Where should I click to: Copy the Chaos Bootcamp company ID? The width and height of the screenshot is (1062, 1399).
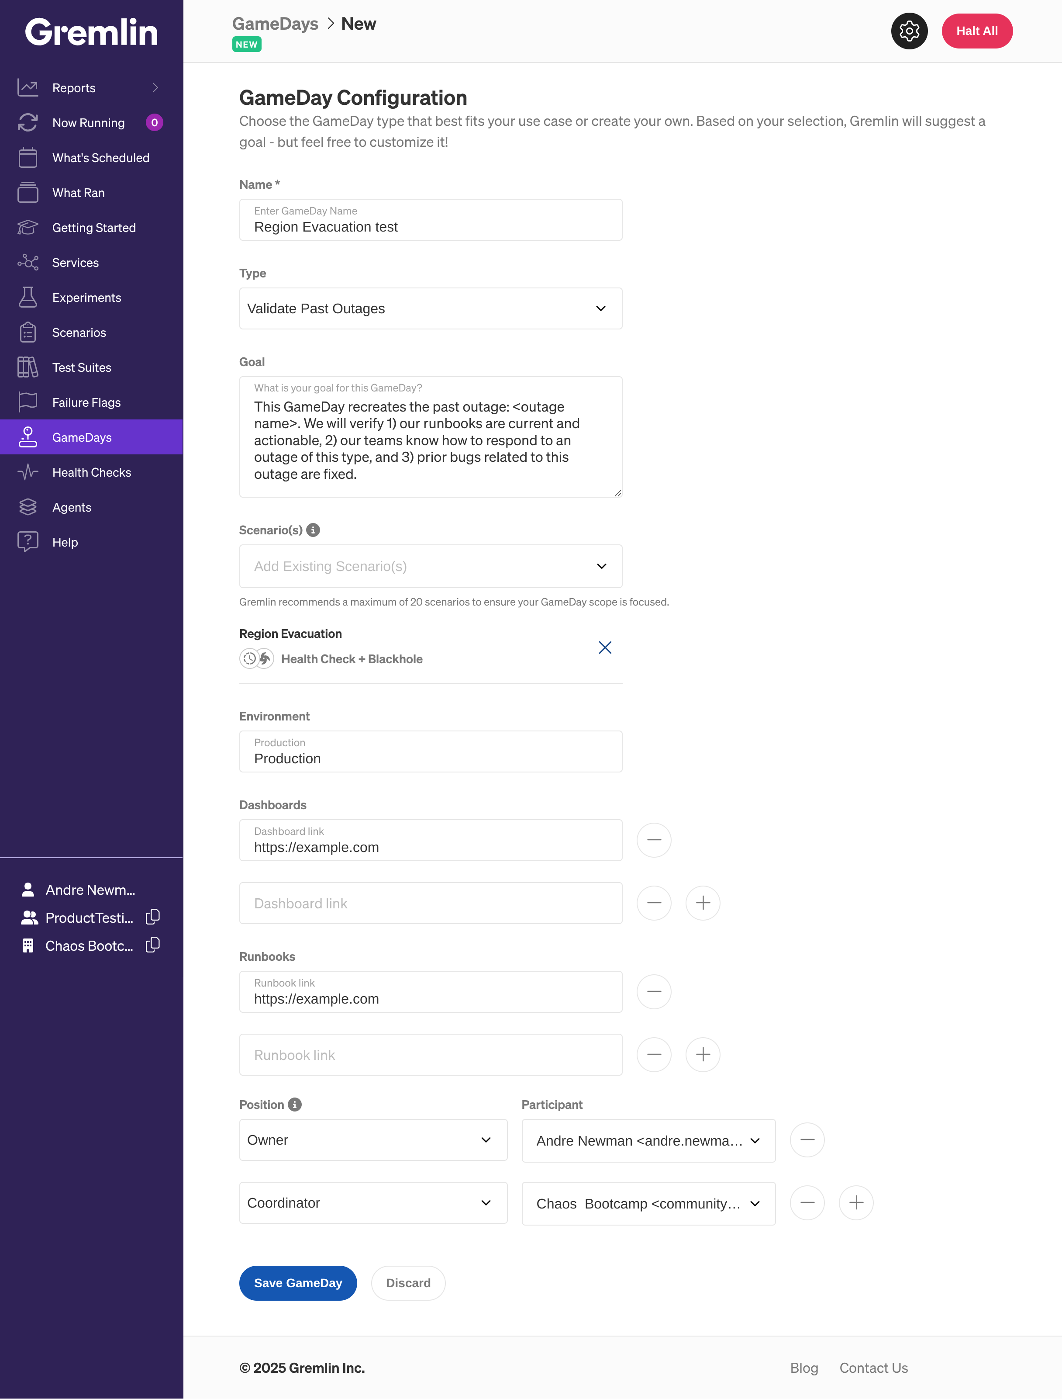click(x=153, y=945)
